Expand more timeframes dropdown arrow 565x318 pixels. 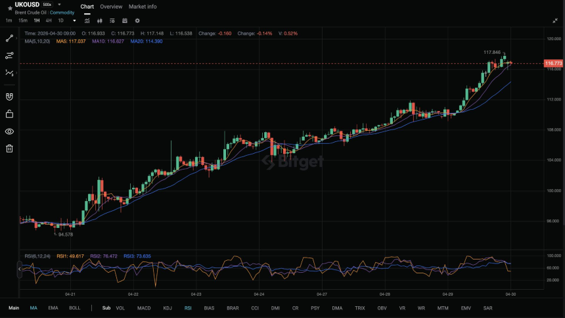(74, 21)
